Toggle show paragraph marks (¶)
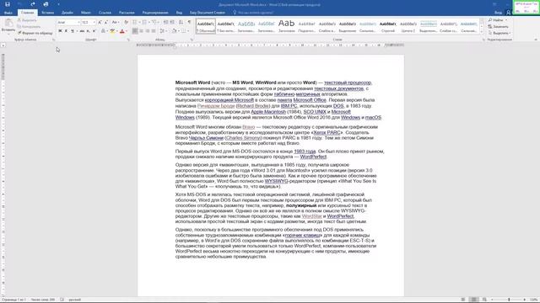 189,23
